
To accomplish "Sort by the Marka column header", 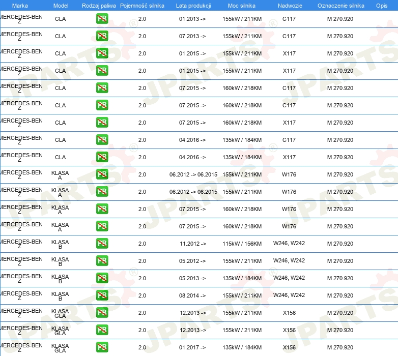I will tap(20, 5).
